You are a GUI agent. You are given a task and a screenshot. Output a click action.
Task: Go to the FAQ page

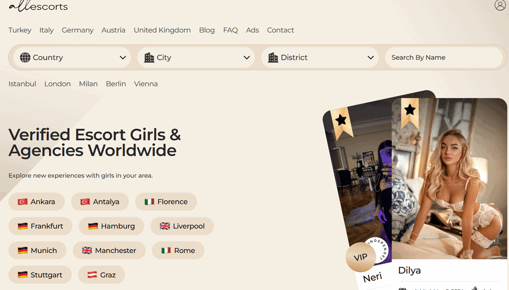tap(230, 30)
